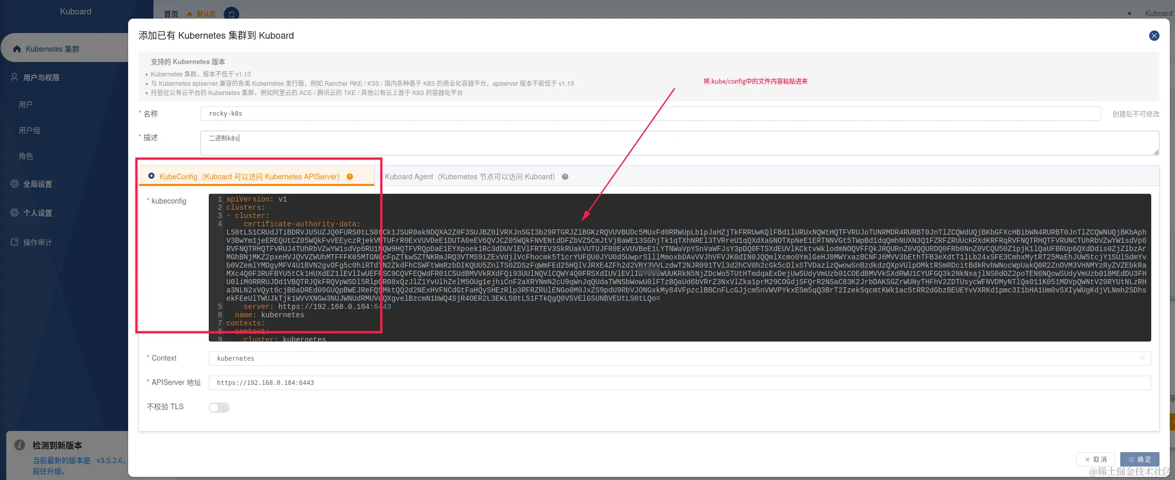This screenshot has width=1175, height=480.
Task: Click the Kuboard user name at top right
Action: pos(1159,13)
